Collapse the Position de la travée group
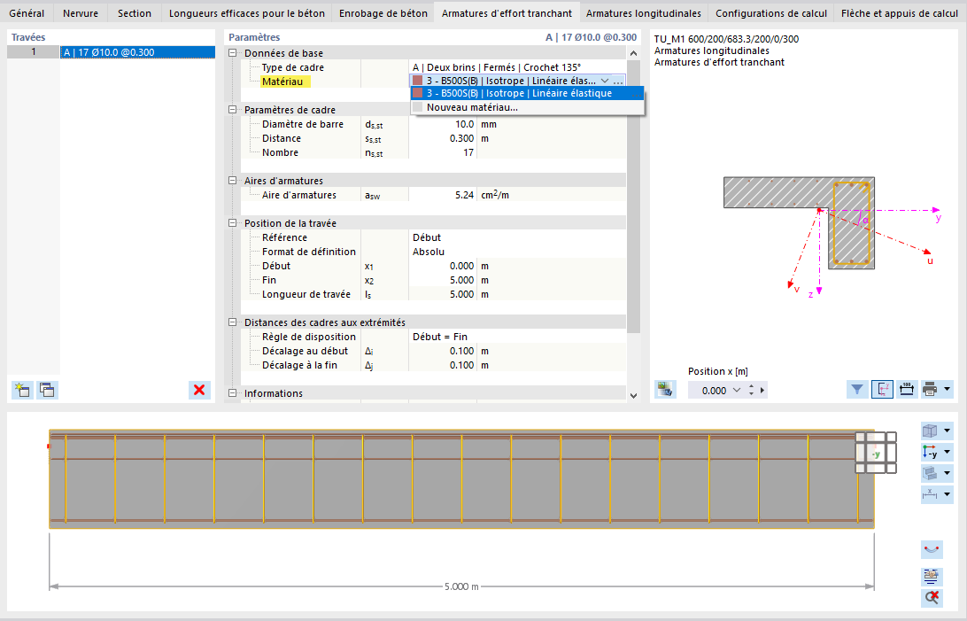Image resolution: width=967 pixels, height=621 pixels. (x=233, y=223)
